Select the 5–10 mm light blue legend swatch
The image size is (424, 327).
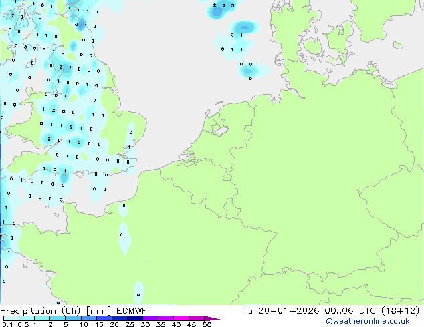[x=73, y=318]
